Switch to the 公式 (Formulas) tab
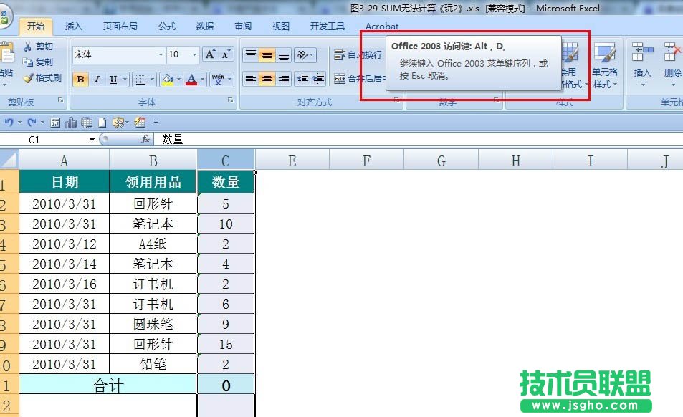 tap(167, 27)
